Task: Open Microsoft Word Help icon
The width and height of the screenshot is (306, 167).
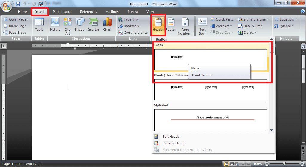Action: point(302,11)
